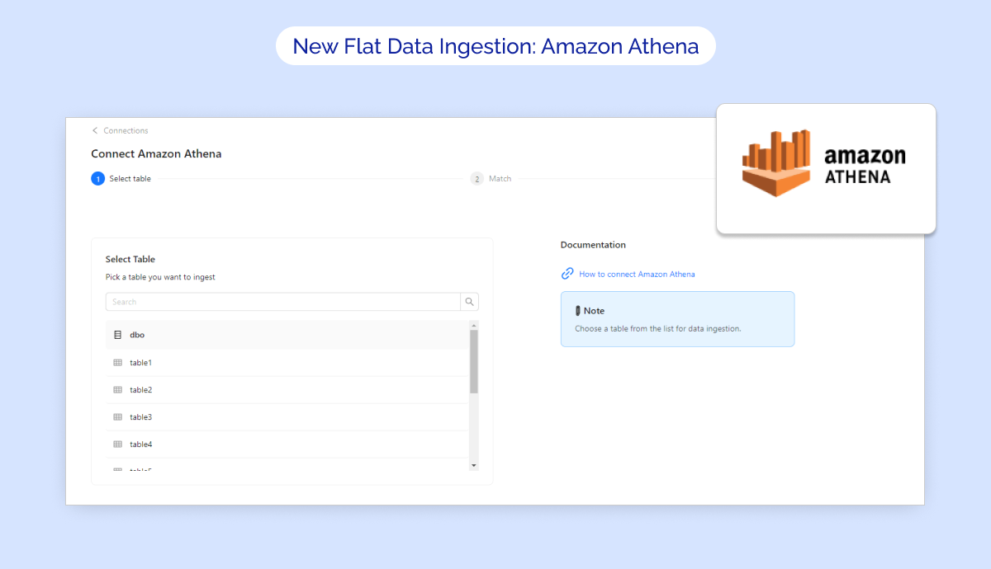This screenshot has height=569, width=991.
Task: Click the table3 grid icon
Action: pos(117,417)
